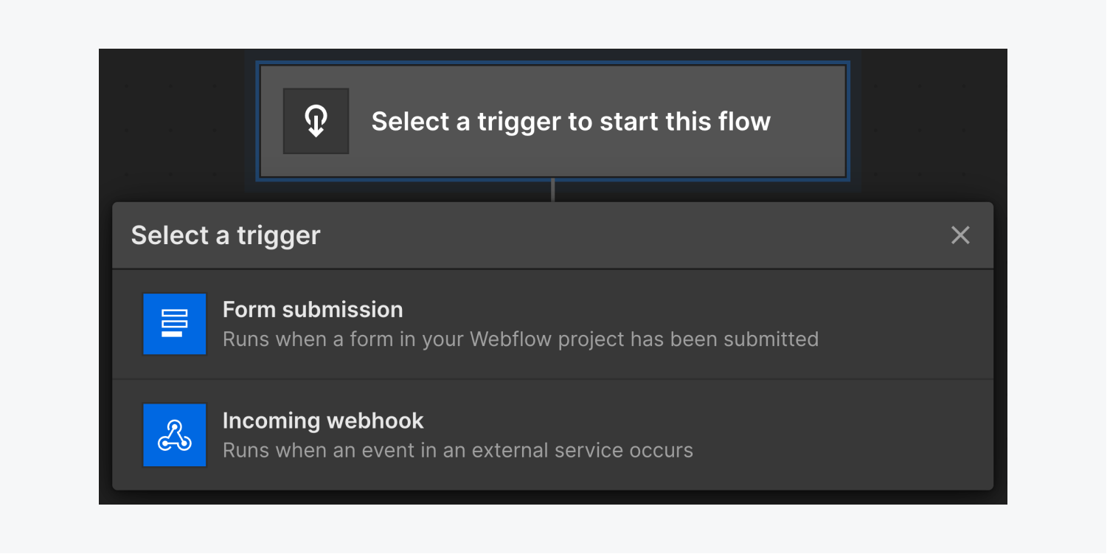
Task: Click the trigger arrow icon in flow block
Action: (x=316, y=121)
